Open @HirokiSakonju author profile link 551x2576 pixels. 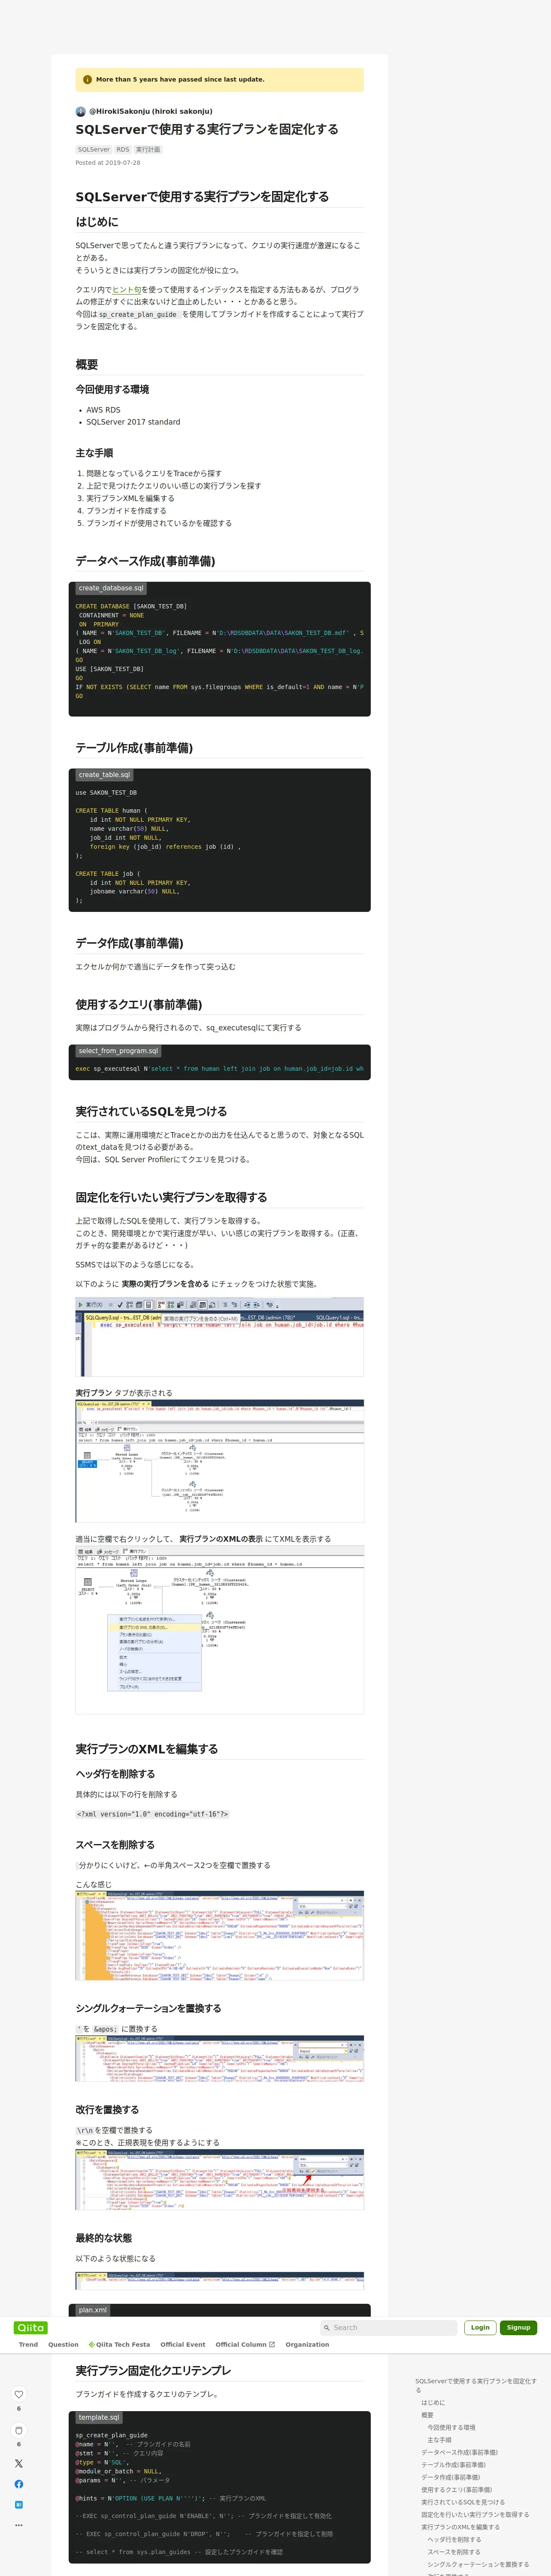(x=150, y=111)
